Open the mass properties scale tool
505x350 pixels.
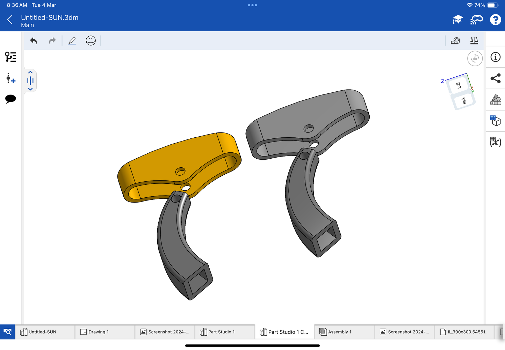pos(474,41)
